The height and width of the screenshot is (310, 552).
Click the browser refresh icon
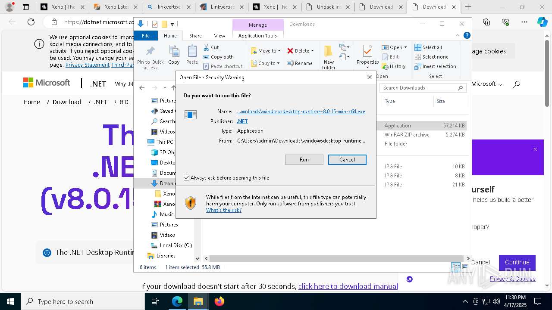tap(31, 22)
